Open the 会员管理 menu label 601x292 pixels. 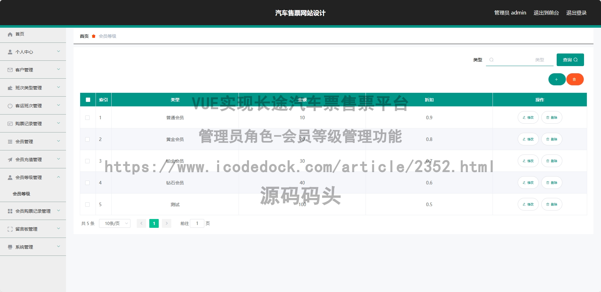tap(24, 142)
